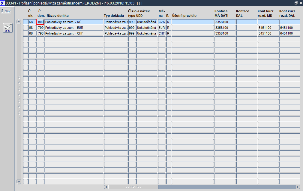303x191 pixels.
Task: Select 'Pohledávky za zam. - CHF' field
Action: pyautogui.click(x=74, y=33)
